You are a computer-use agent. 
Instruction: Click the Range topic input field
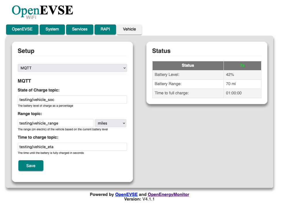pos(55,123)
